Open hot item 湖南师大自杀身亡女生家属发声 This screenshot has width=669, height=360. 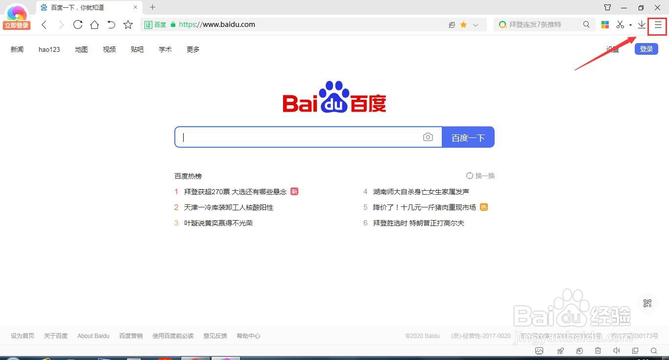(421, 192)
